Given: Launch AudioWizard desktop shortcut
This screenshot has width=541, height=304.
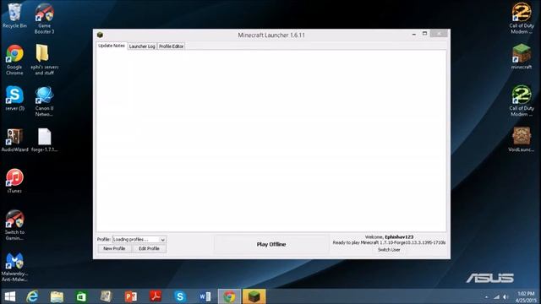Looking at the screenshot, I should (x=14, y=139).
